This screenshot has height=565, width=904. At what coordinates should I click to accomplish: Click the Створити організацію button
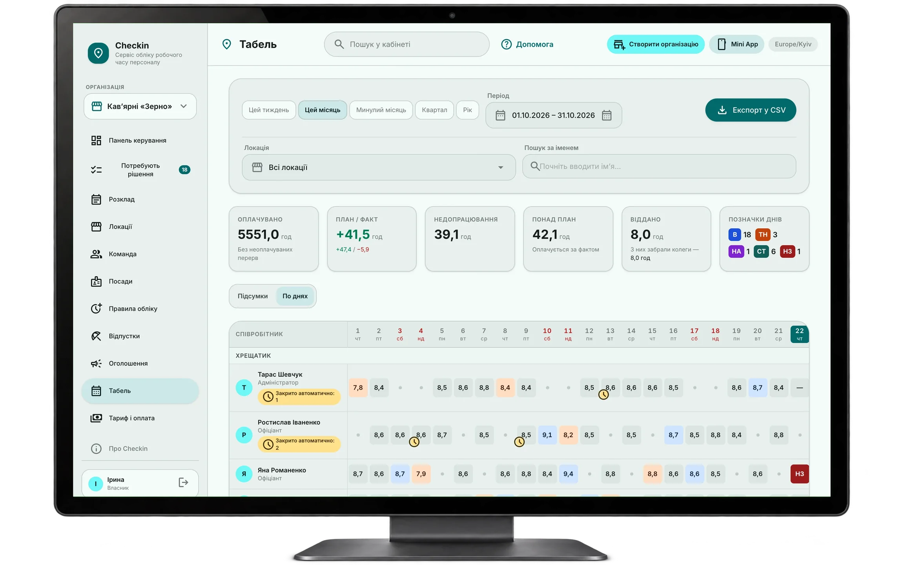click(x=656, y=44)
